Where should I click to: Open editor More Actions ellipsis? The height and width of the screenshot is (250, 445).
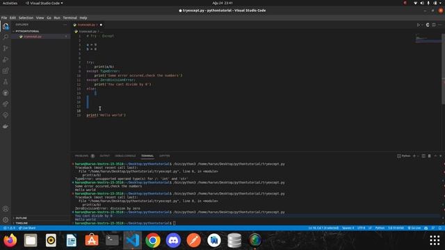[439, 25]
